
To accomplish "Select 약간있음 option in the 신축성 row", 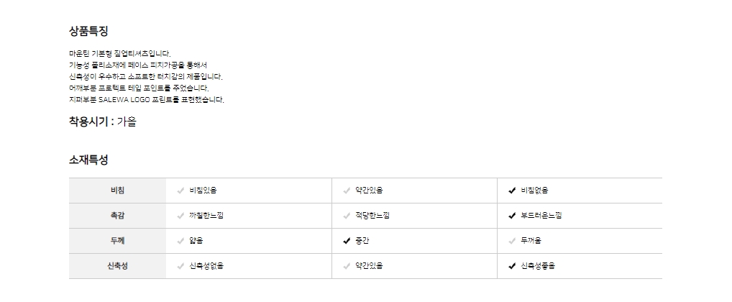I will tap(368, 266).
